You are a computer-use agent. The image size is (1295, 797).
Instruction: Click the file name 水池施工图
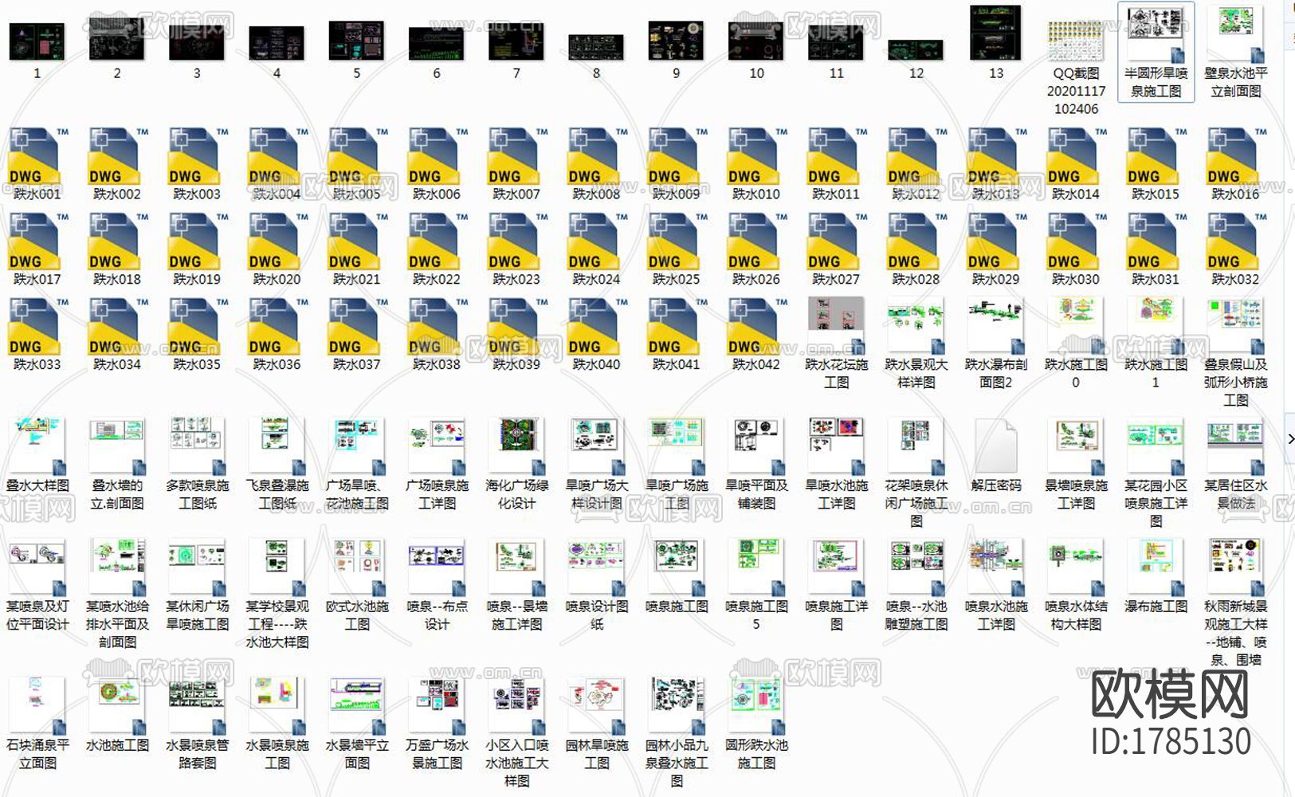[x=117, y=745]
